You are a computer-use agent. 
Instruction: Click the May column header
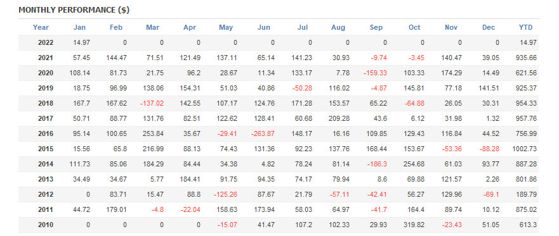(x=226, y=27)
